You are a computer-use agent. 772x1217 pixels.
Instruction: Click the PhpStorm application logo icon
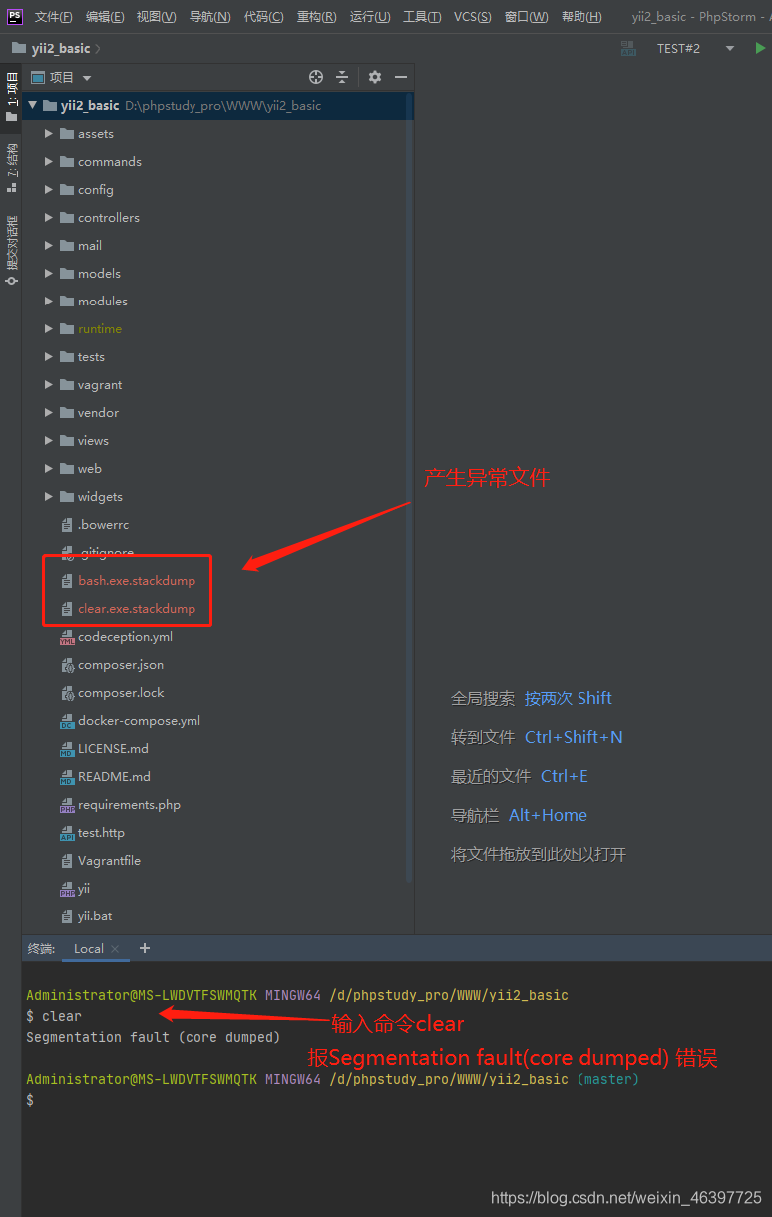coord(15,16)
